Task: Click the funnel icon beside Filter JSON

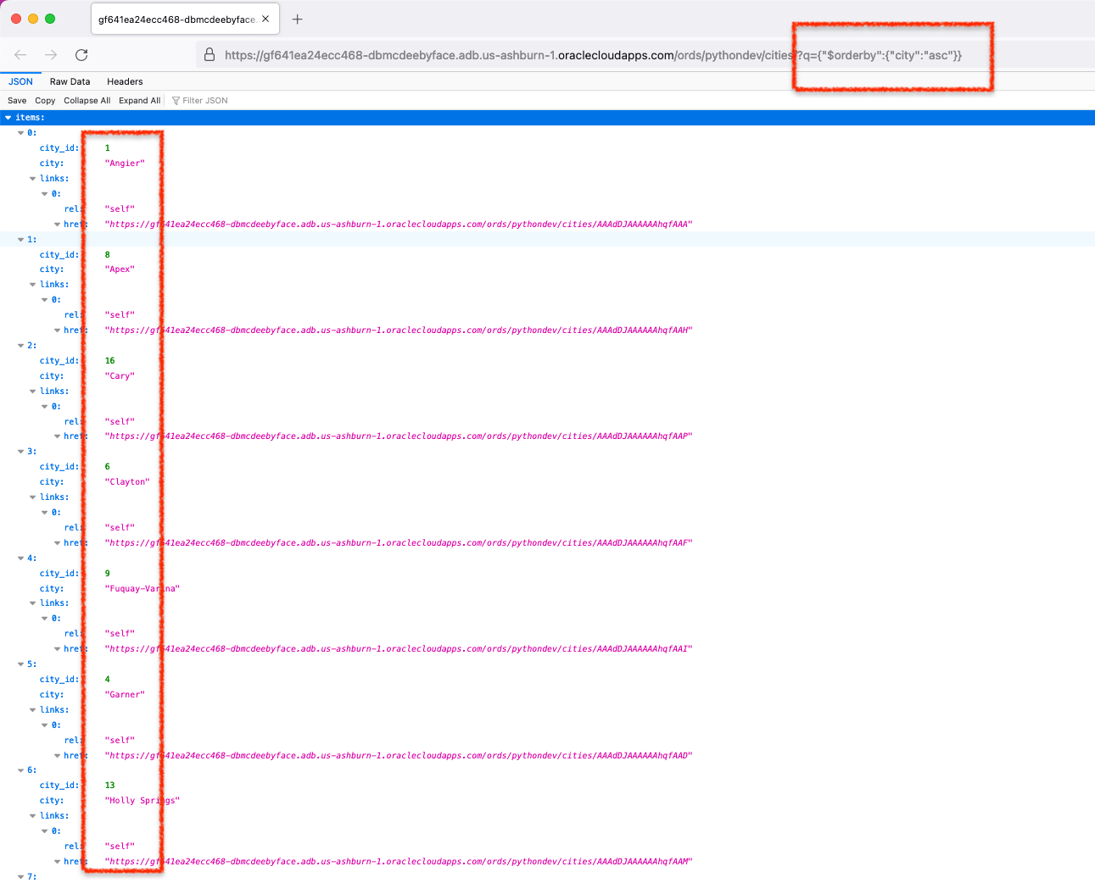Action: tap(176, 100)
